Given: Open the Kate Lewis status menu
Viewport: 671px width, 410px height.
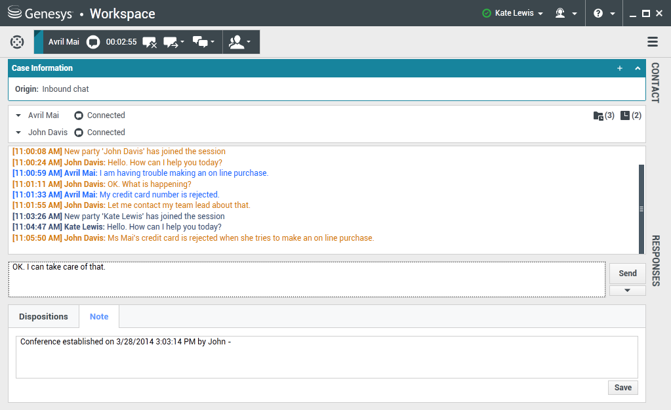Looking at the screenshot, I should (x=513, y=13).
